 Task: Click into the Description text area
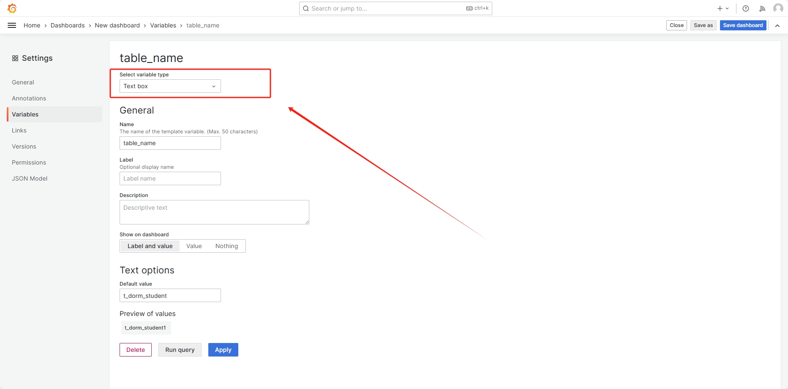tap(214, 212)
